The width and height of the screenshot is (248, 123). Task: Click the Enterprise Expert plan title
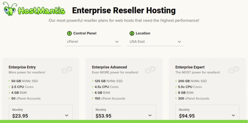190,67
